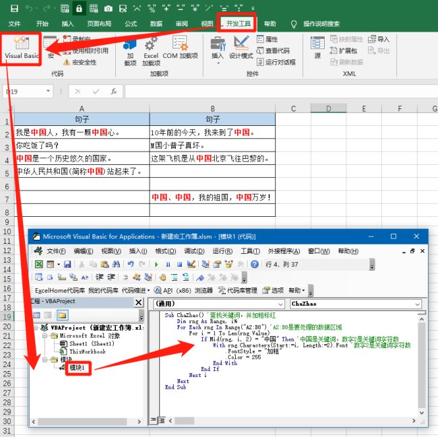The image size is (438, 437).
Task: Click the project panel horizontal scrollbar
Action: pos(86,422)
